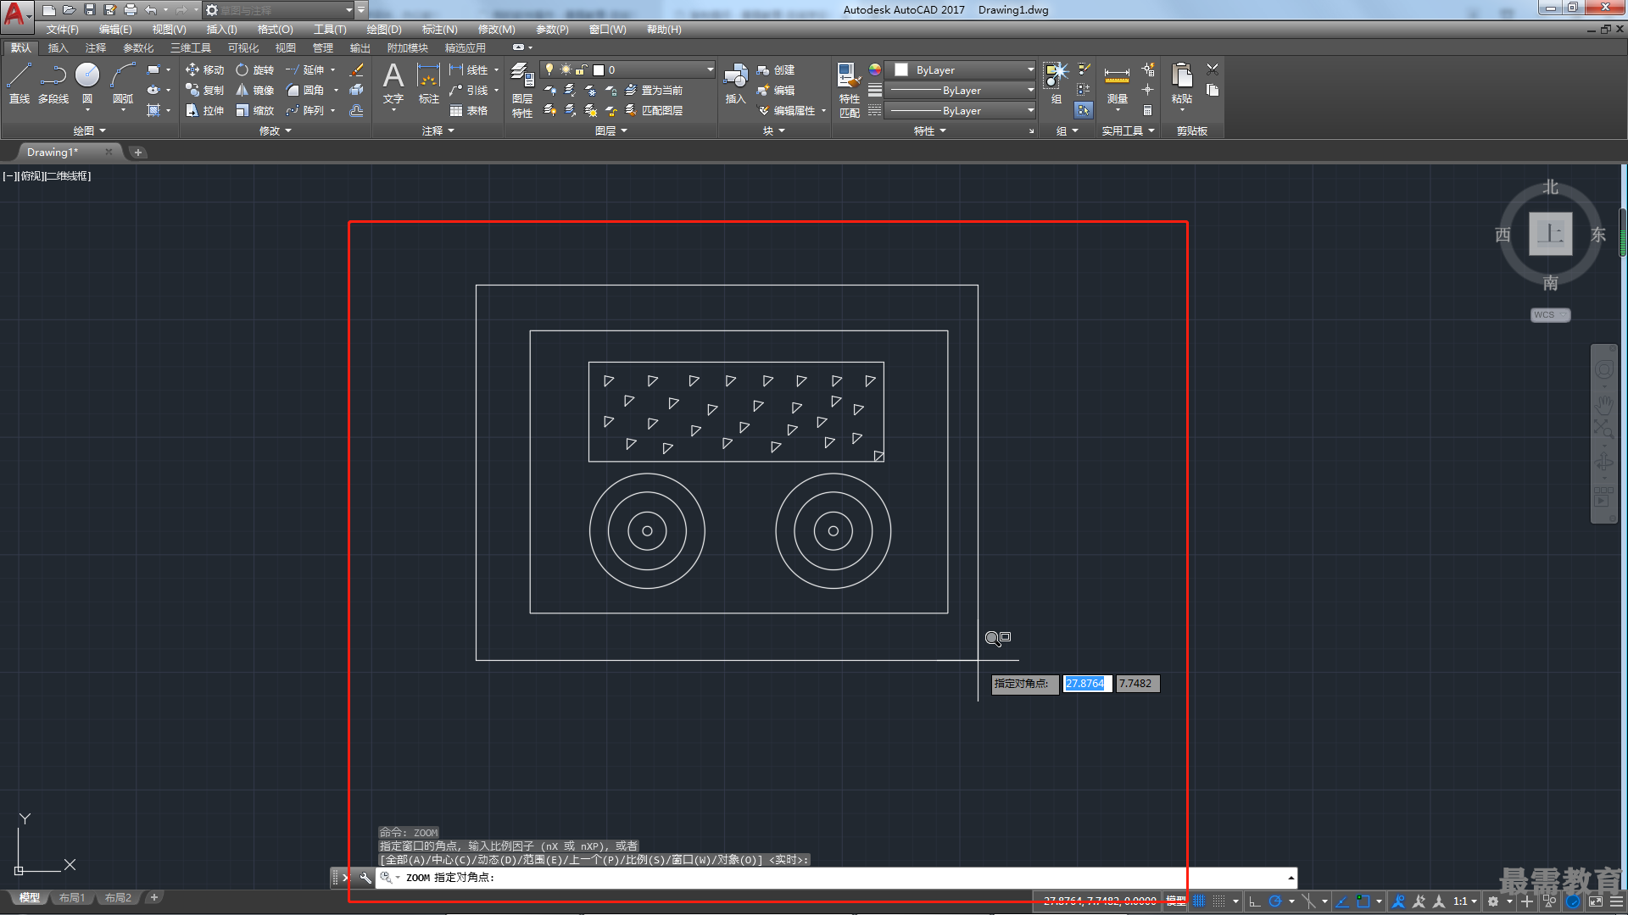This screenshot has width=1628, height=915.
Task: Click the Extend (延伸) tool
Action: [305, 70]
